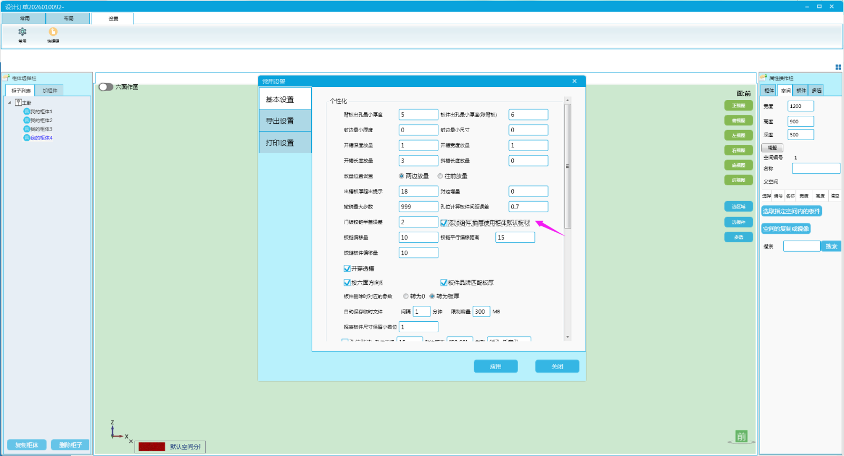This screenshot has height=456, width=844.
Task: Open the 基本设置 section
Action: point(285,99)
